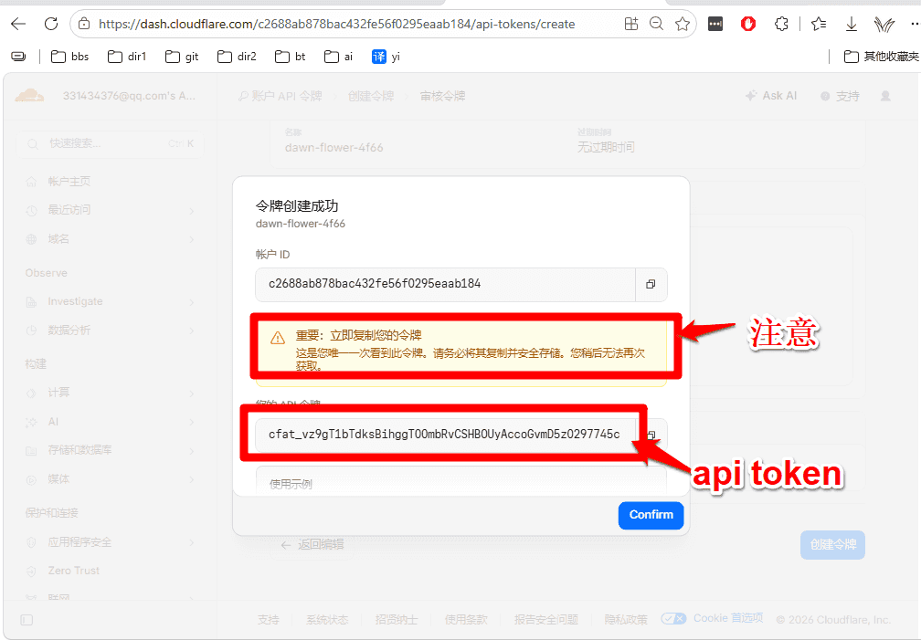Viewport: 921px width, 640px height.
Task: Click the 报告安全问题 footer link
Action: coord(546,619)
